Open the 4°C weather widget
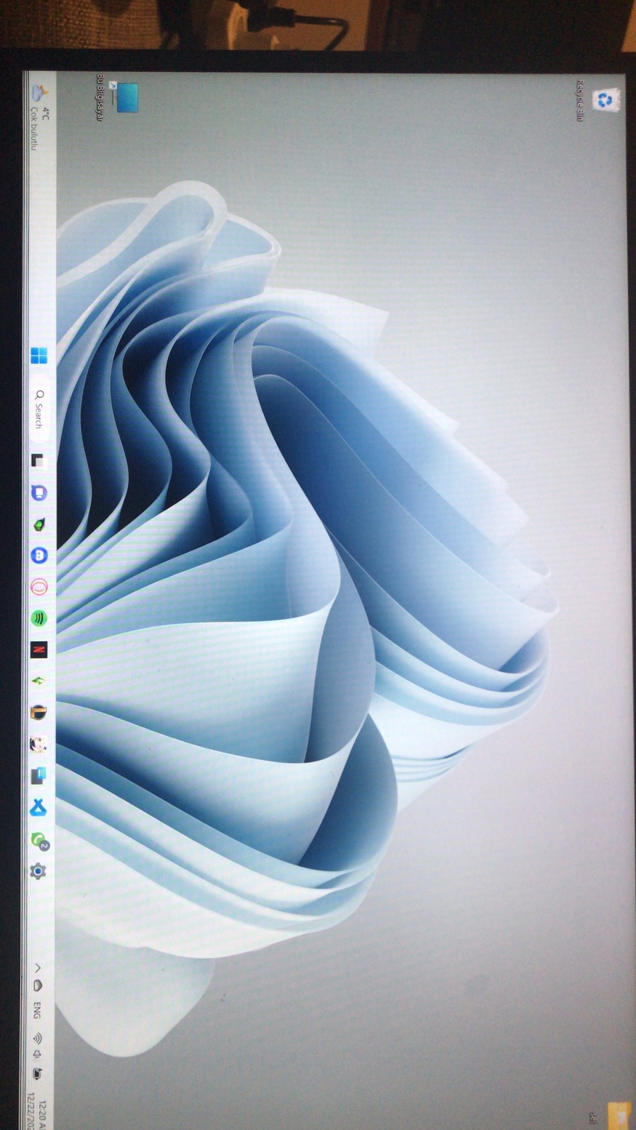The width and height of the screenshot is (636, 1130). [x=40, y=118]
